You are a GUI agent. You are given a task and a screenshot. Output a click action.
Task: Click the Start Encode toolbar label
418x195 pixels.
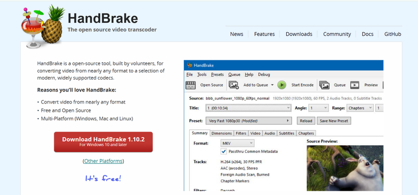coord(303,85)
